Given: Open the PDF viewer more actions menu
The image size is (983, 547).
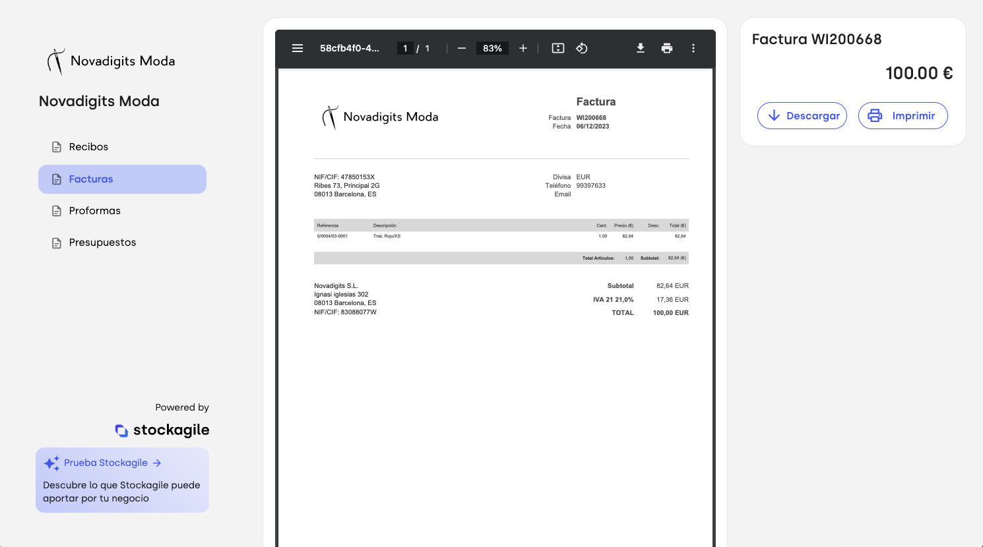Looking at the screenshot, I should (693, 48).
